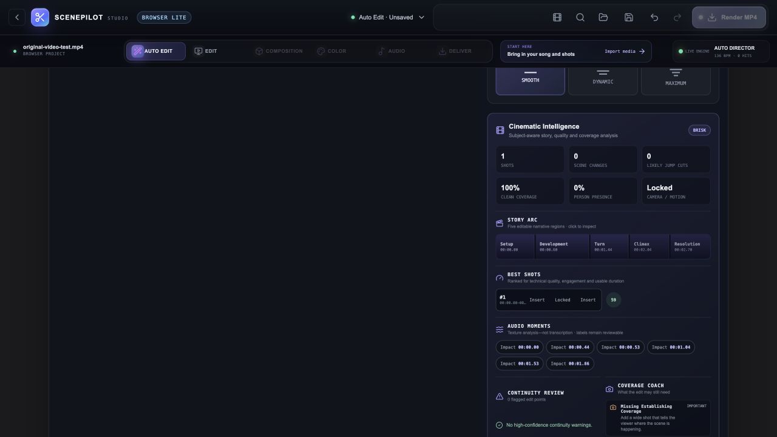The height and width of the screenshot is (437, 777).
Task: Click the green check circle icon
Action: [x=500, y=425]
